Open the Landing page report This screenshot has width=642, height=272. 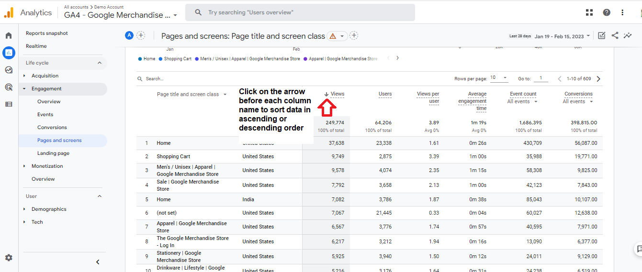tap(54, 153)
